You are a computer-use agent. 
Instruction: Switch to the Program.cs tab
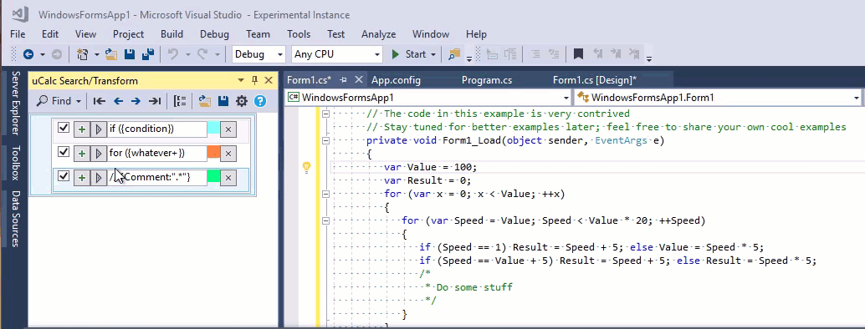click(x=487, y=80)
